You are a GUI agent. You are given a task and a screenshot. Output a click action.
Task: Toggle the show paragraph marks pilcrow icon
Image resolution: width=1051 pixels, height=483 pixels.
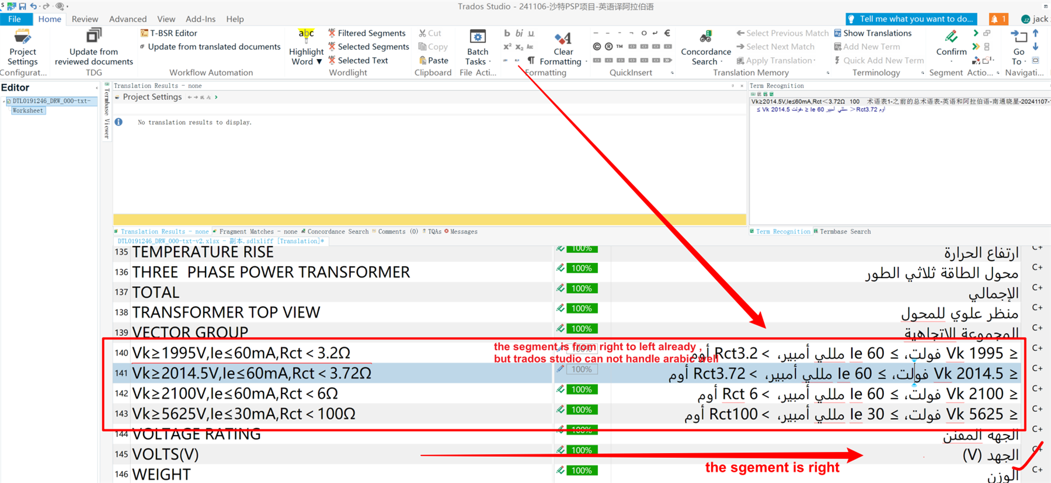tap(531, 60)
